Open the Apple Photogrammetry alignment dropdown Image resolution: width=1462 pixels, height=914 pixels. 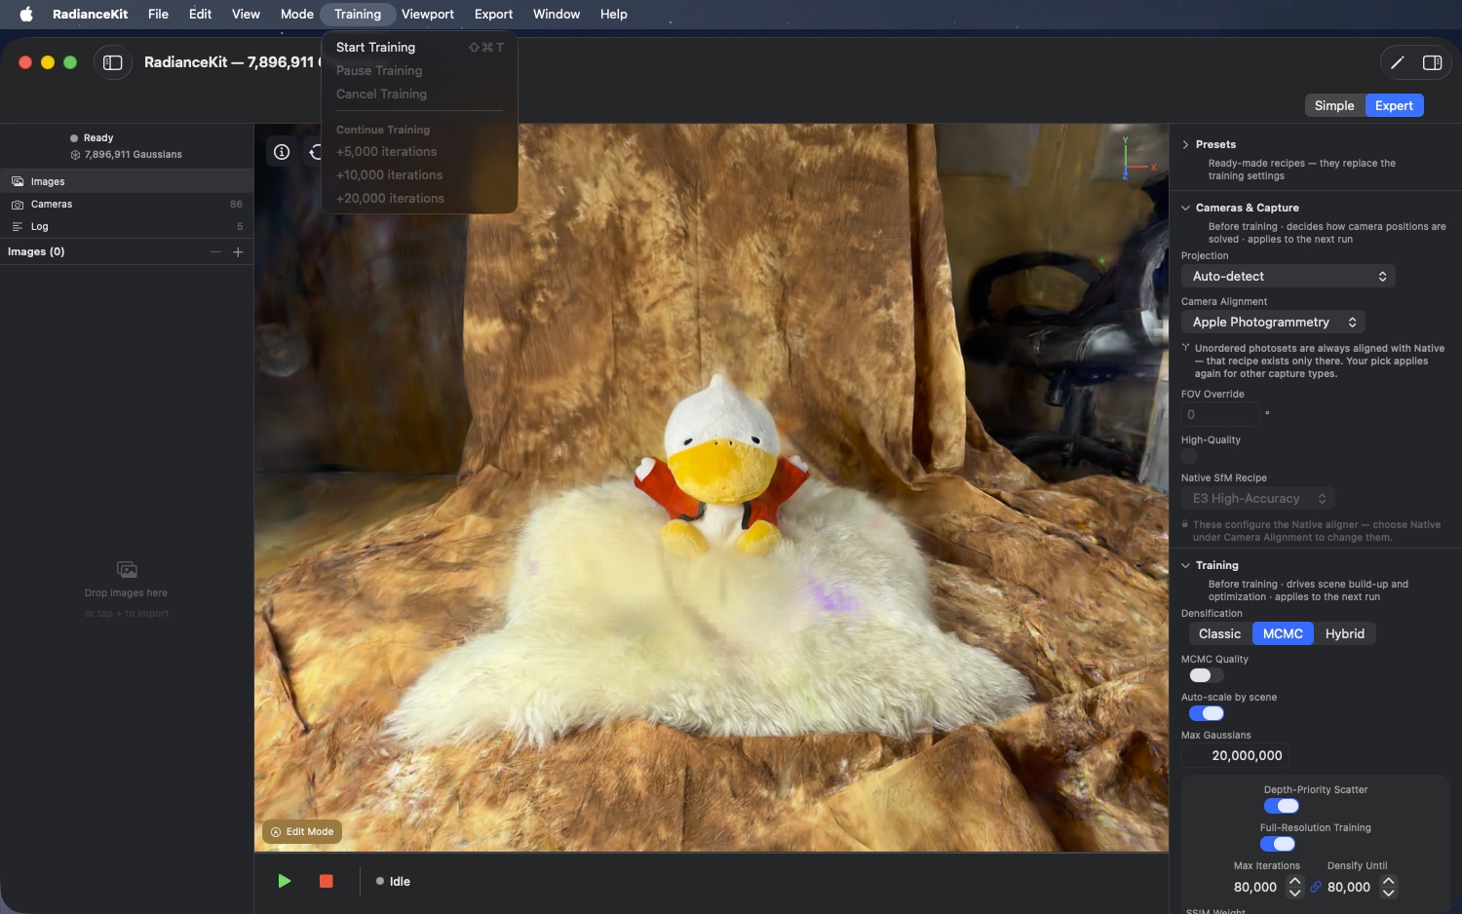pos(1273,322)
